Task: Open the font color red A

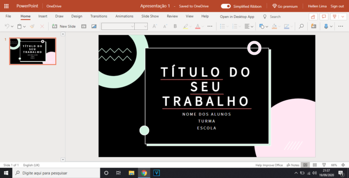Action: point(198,26)
